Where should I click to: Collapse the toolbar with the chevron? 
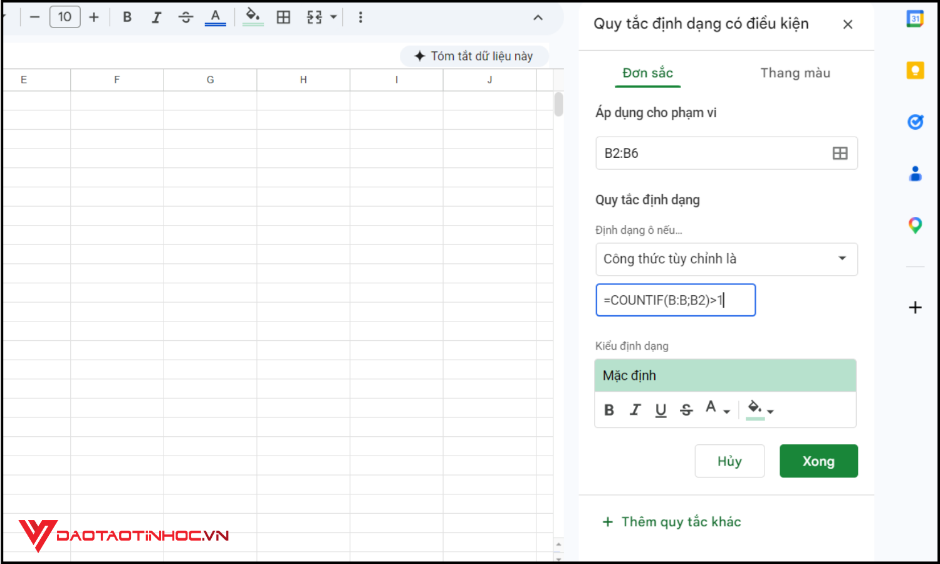click(x=538, y=18)
